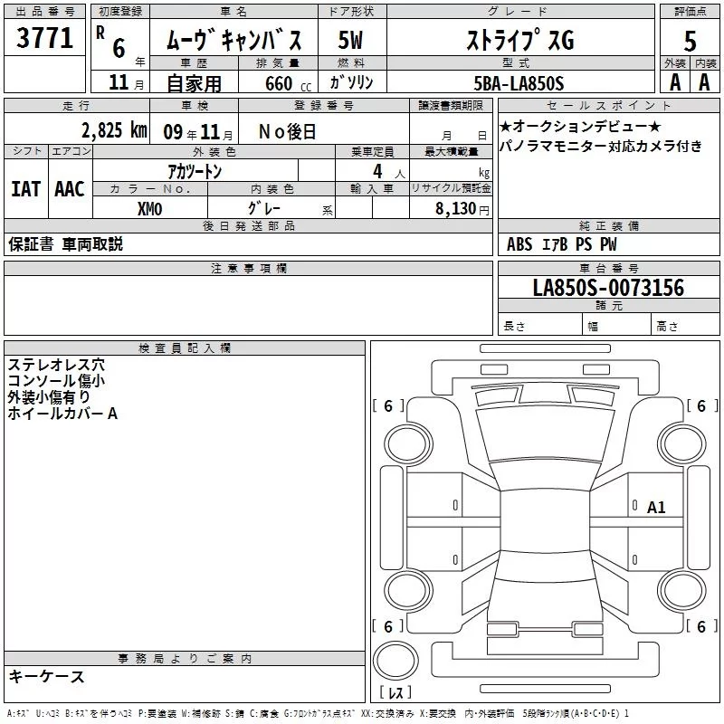Image resolution: width=724 pixels, height=724 pixels.
Task: Select the 後日発送部品 header
Action: coord(248,225)
